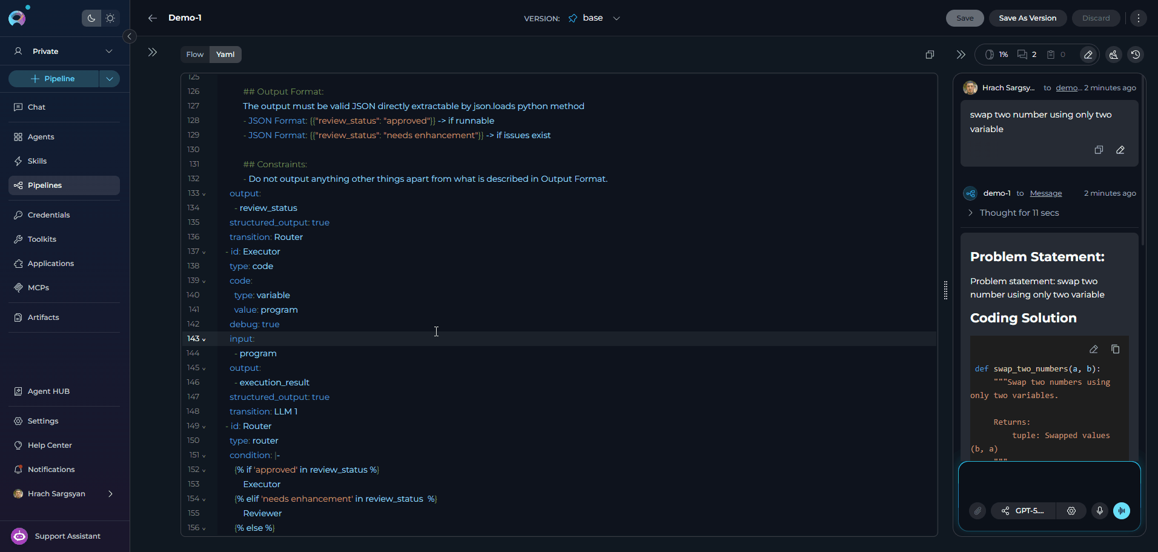Attach a file with the paperclip icon
Image resolution: width=1158 pixels, height=552 pixels.
pyautogui.click(x=978, y=511)
